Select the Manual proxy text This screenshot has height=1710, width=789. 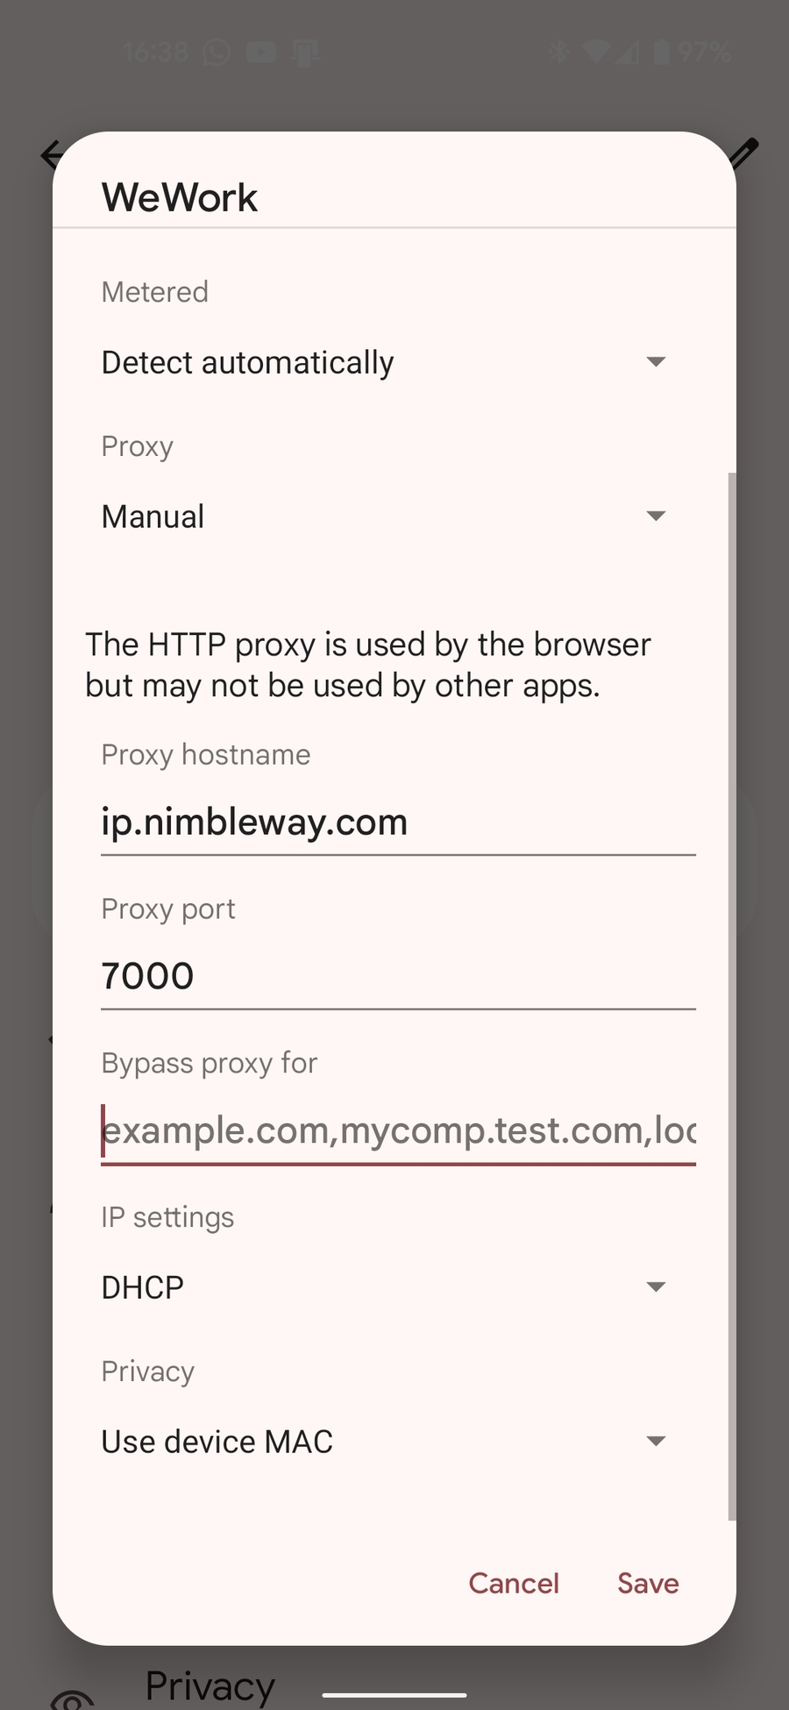point(153,517)
